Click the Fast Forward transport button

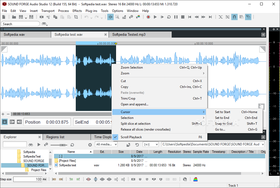[x=203, y=17]
